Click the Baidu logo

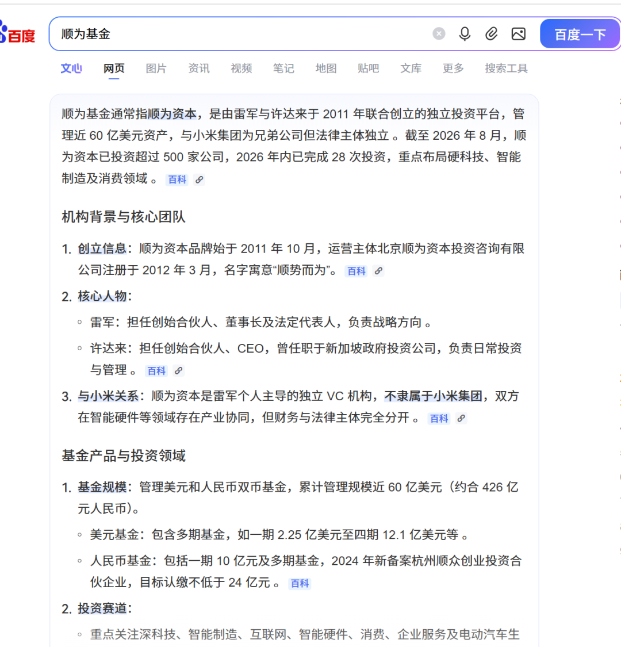(17, 33)
